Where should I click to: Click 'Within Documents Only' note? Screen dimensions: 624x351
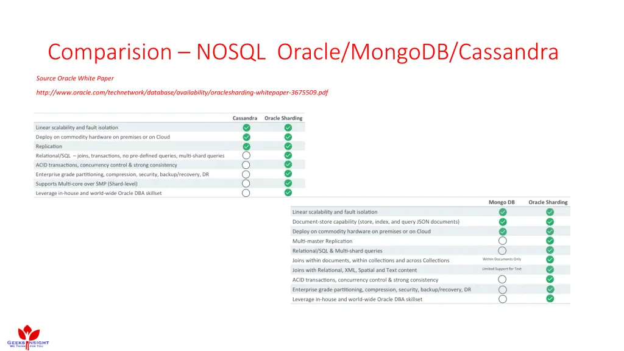(502, 259)
